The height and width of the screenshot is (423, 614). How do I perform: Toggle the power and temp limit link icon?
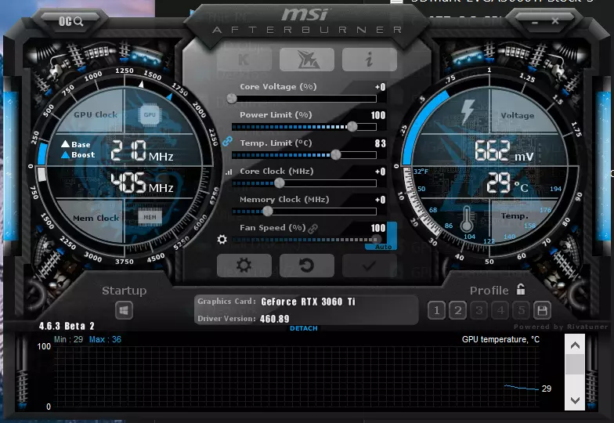(227, 141)
